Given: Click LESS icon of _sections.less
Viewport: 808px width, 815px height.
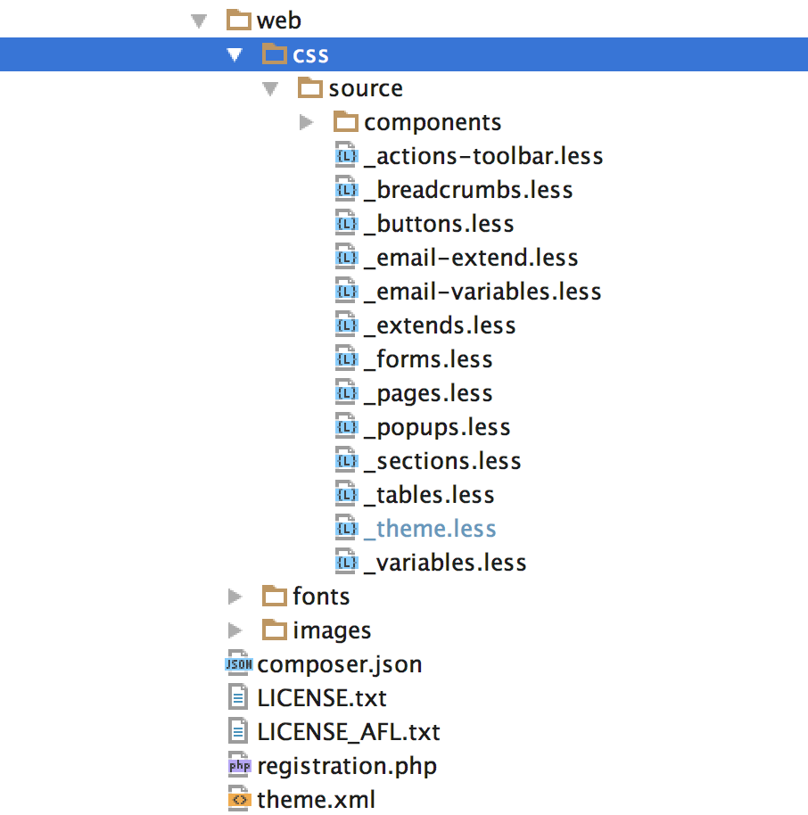Looking at the screenshot, I should (346, 460).
